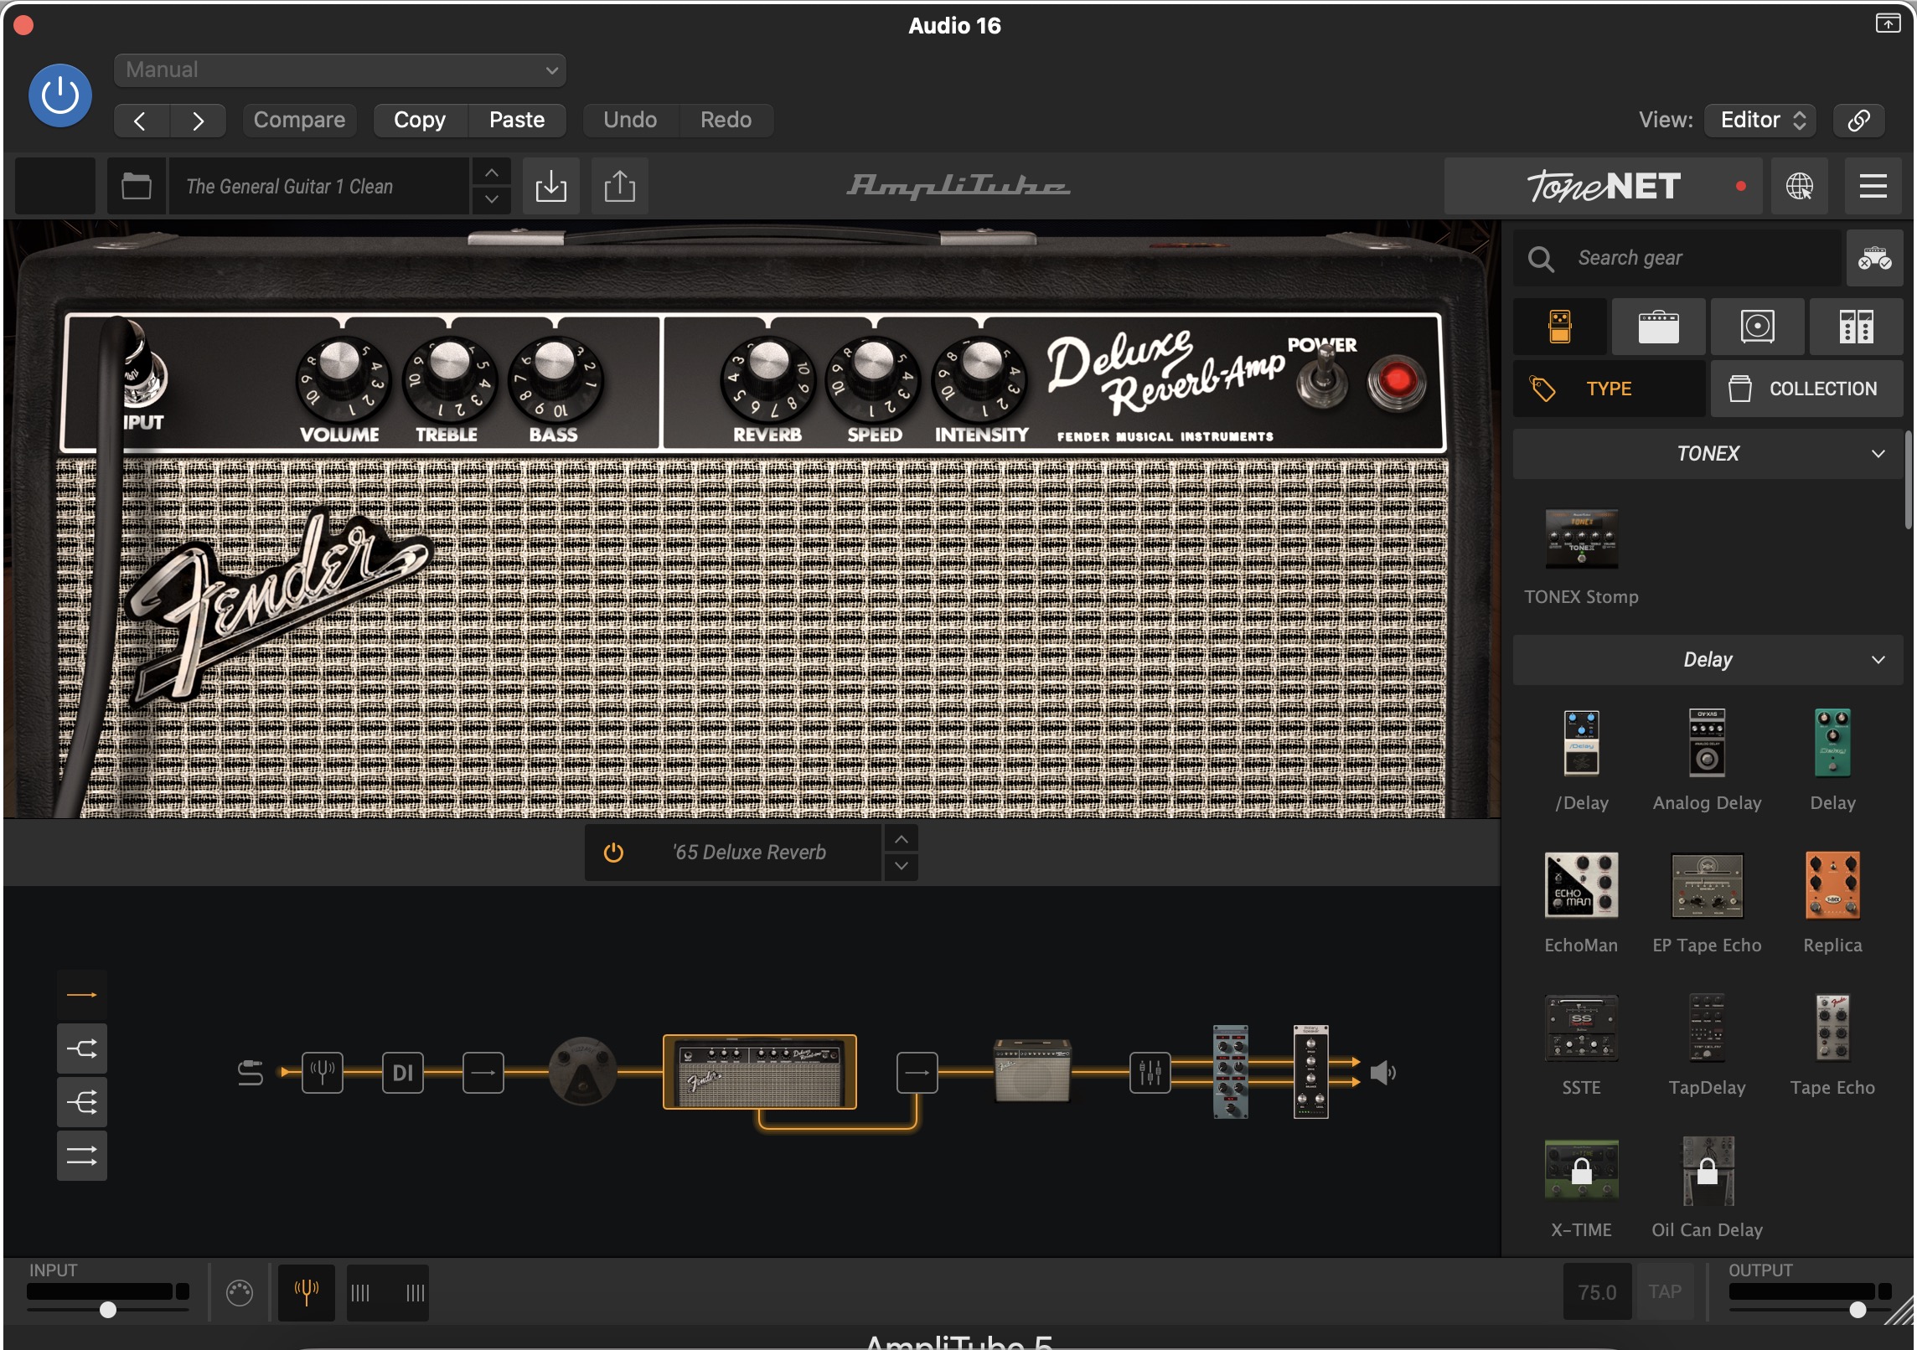The image size is (1917, 1350).
Task: Select the stomp pedal gear category tab
Action: (1560, 327)
